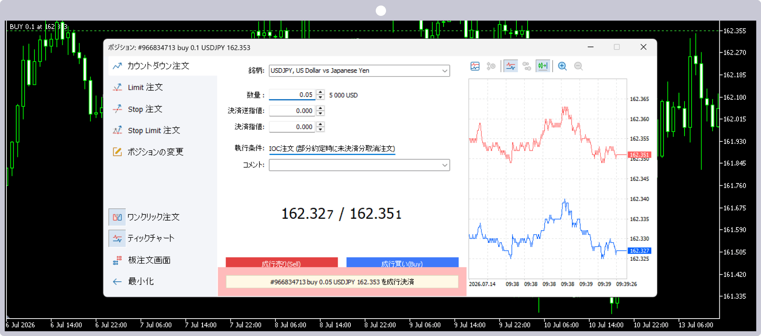The height and width of the screenshot is (336, 761).
Task: Click the 13 Jul 06:00 label on main chart axis
Action: click(696, 325)
